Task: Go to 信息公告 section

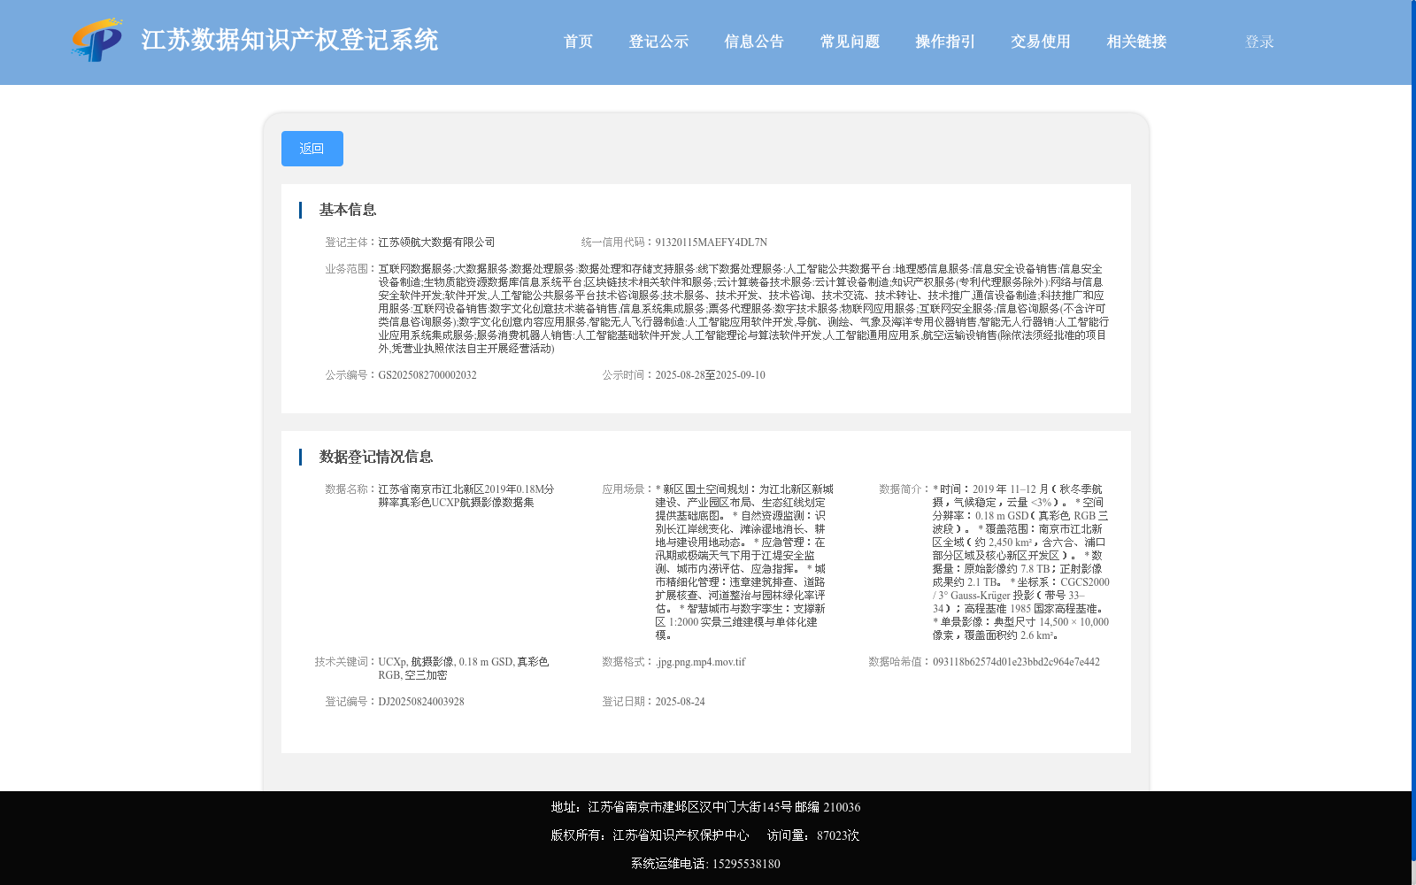Action: [x=754, y=42]
